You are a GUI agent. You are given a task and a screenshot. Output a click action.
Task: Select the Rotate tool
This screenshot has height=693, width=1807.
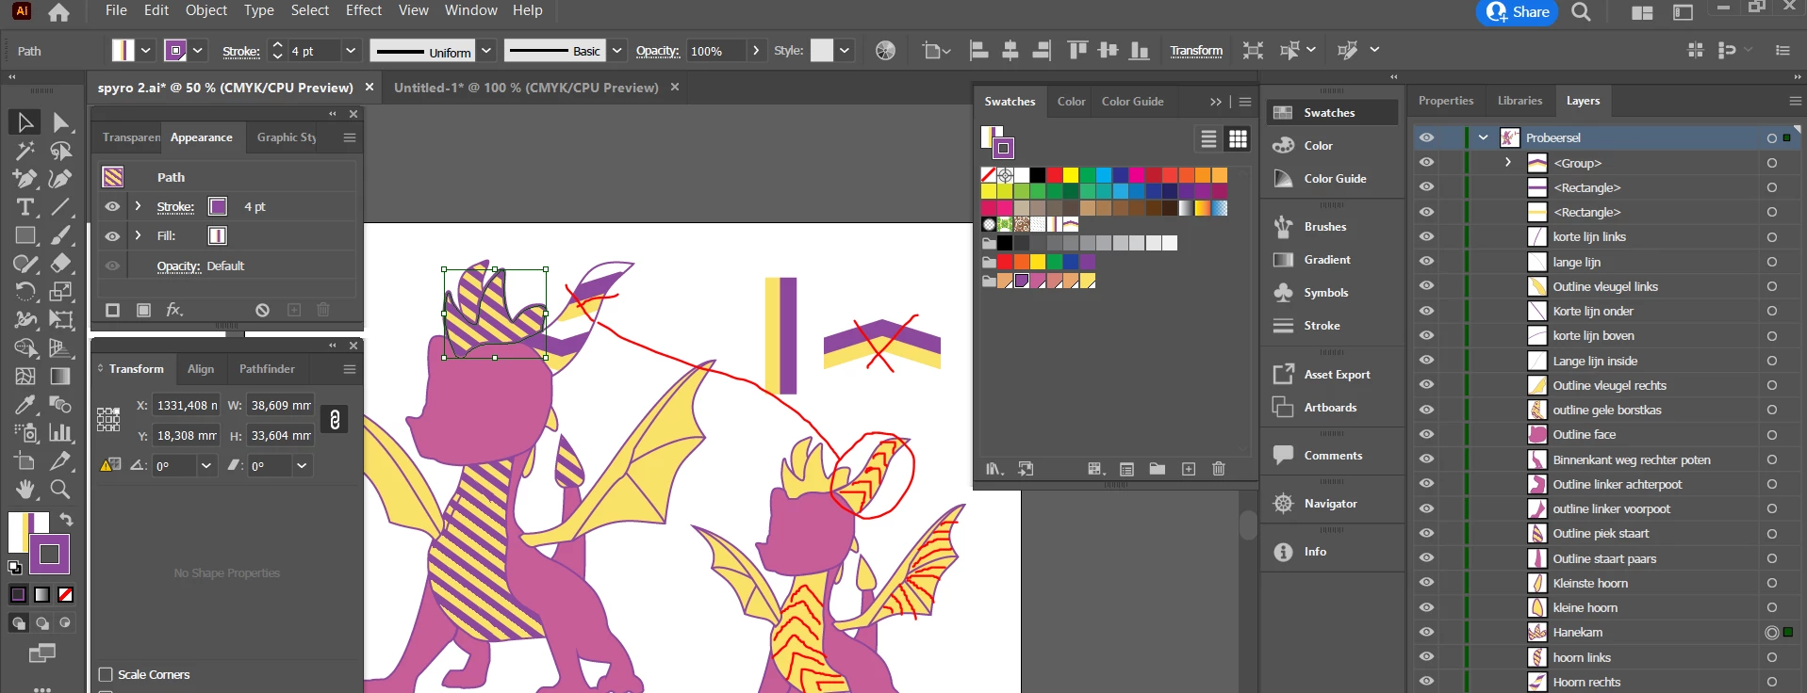25,292
